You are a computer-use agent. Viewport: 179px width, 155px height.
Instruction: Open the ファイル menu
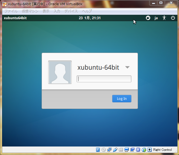[x=11, y=11]
